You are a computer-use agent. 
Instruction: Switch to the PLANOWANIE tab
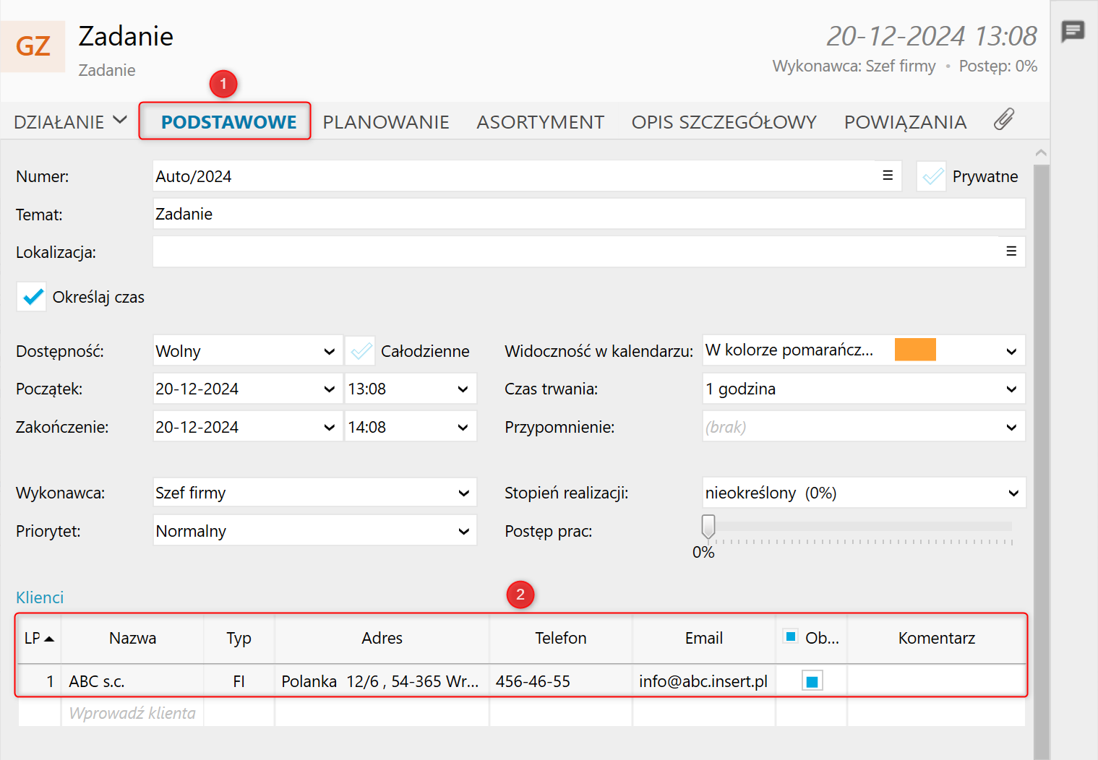point(386,122)
